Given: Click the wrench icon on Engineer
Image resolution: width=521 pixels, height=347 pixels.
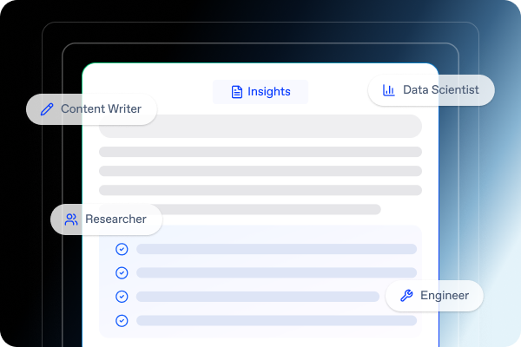Looking at the screenshot, I should point(406,296).
